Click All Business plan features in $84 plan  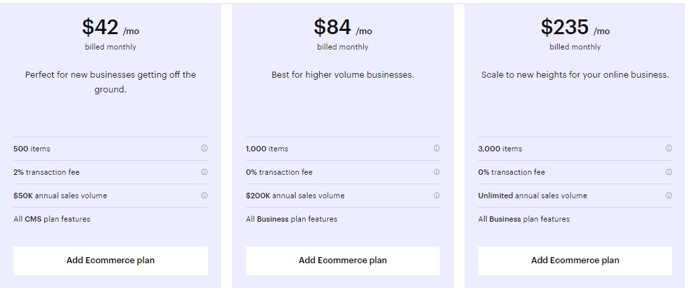tap(292, 219)
